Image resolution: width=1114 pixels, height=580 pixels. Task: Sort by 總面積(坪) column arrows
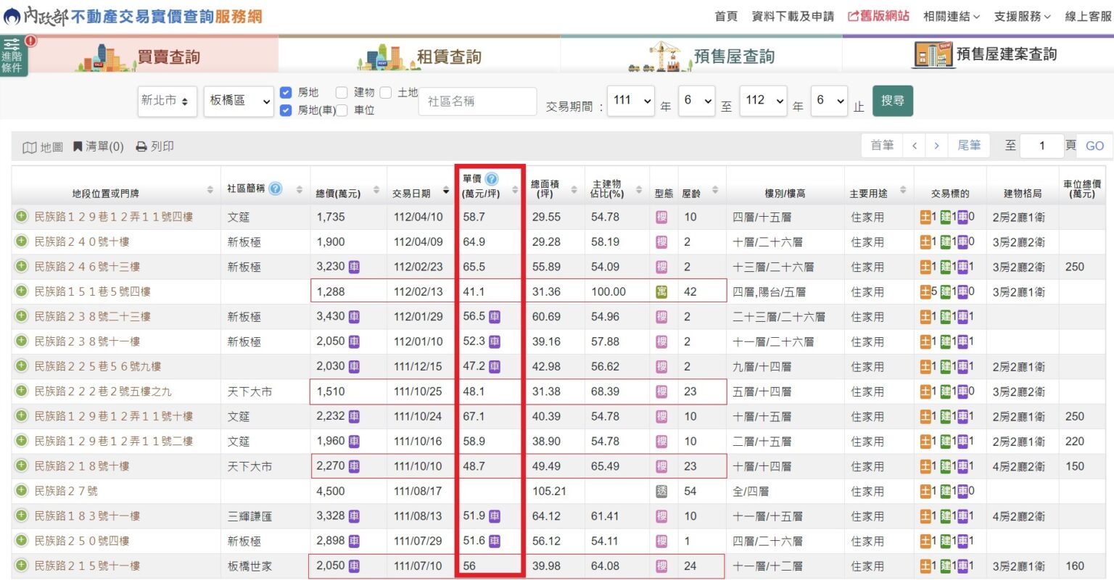pos(574,190)
